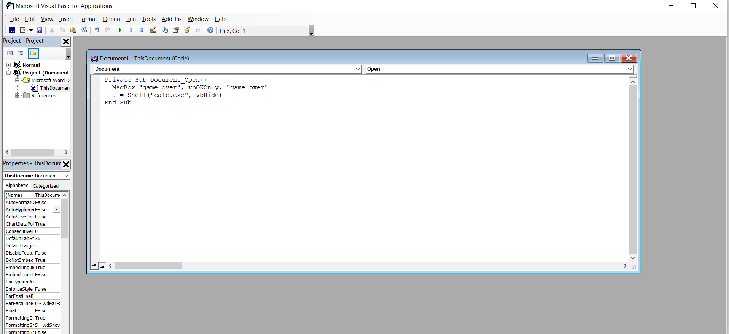The width and height of the screenshot is (729, 334).
Task: Collapse the Project (Document1) node
Action: click(8, 73)
